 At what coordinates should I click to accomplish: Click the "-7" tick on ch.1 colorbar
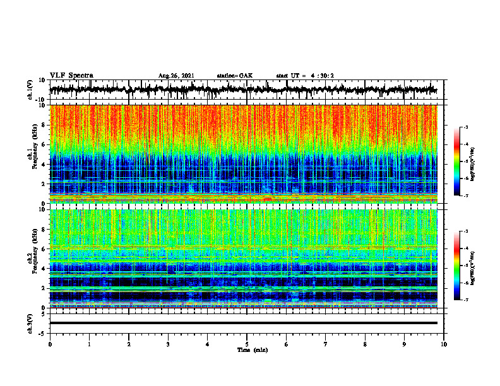pos(466,196)
